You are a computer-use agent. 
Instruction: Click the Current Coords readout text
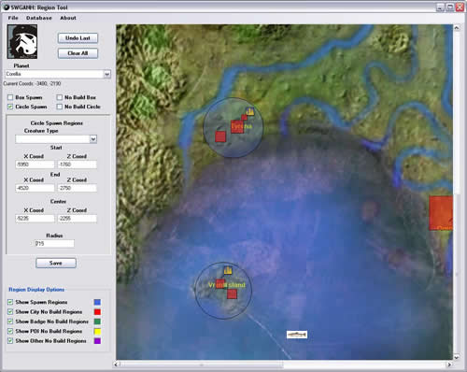tap(32, 83)
